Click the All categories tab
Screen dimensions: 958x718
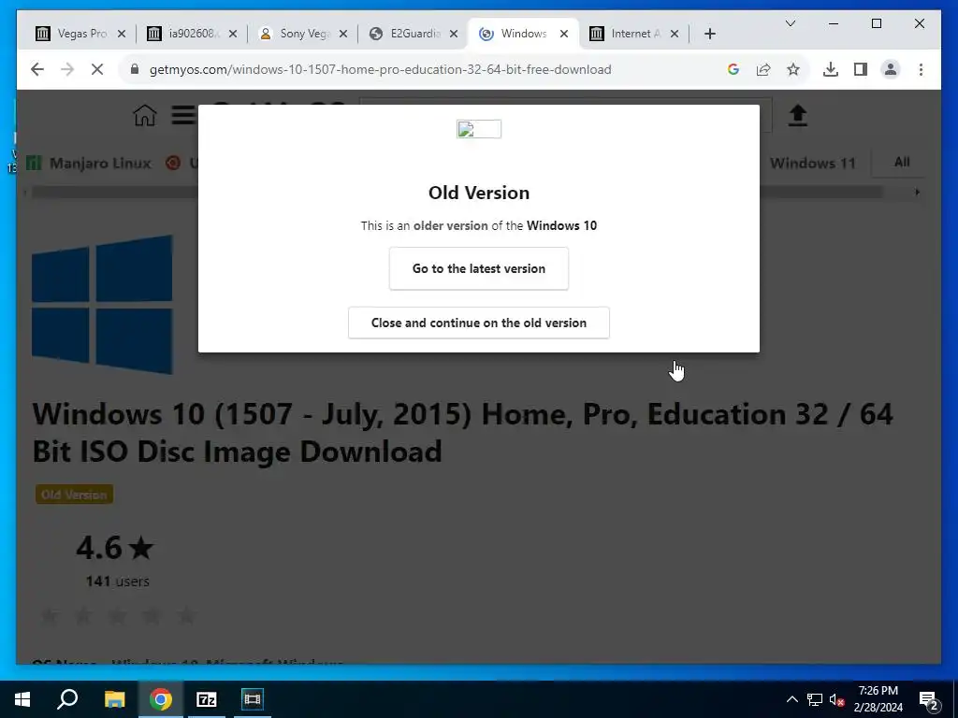point(902,163)
